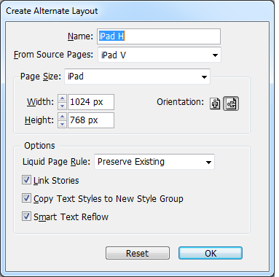
Task: Disable Smart Text Reflow checkbox
Action: tap(26, 216)
